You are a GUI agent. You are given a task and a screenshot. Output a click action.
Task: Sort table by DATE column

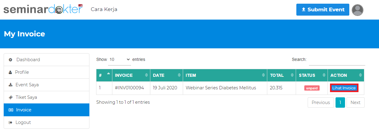pyautogui.click(x=166, y=75)
